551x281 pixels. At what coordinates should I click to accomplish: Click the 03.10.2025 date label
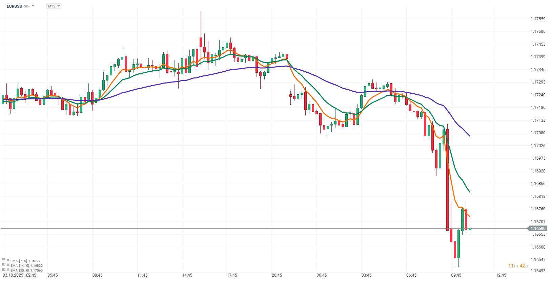coord(13,275)
